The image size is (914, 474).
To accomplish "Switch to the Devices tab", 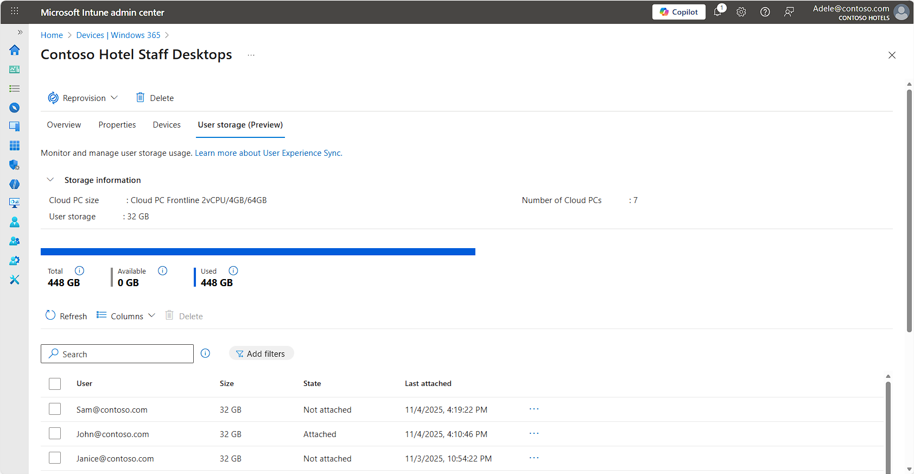I will [x=167, y=125].
